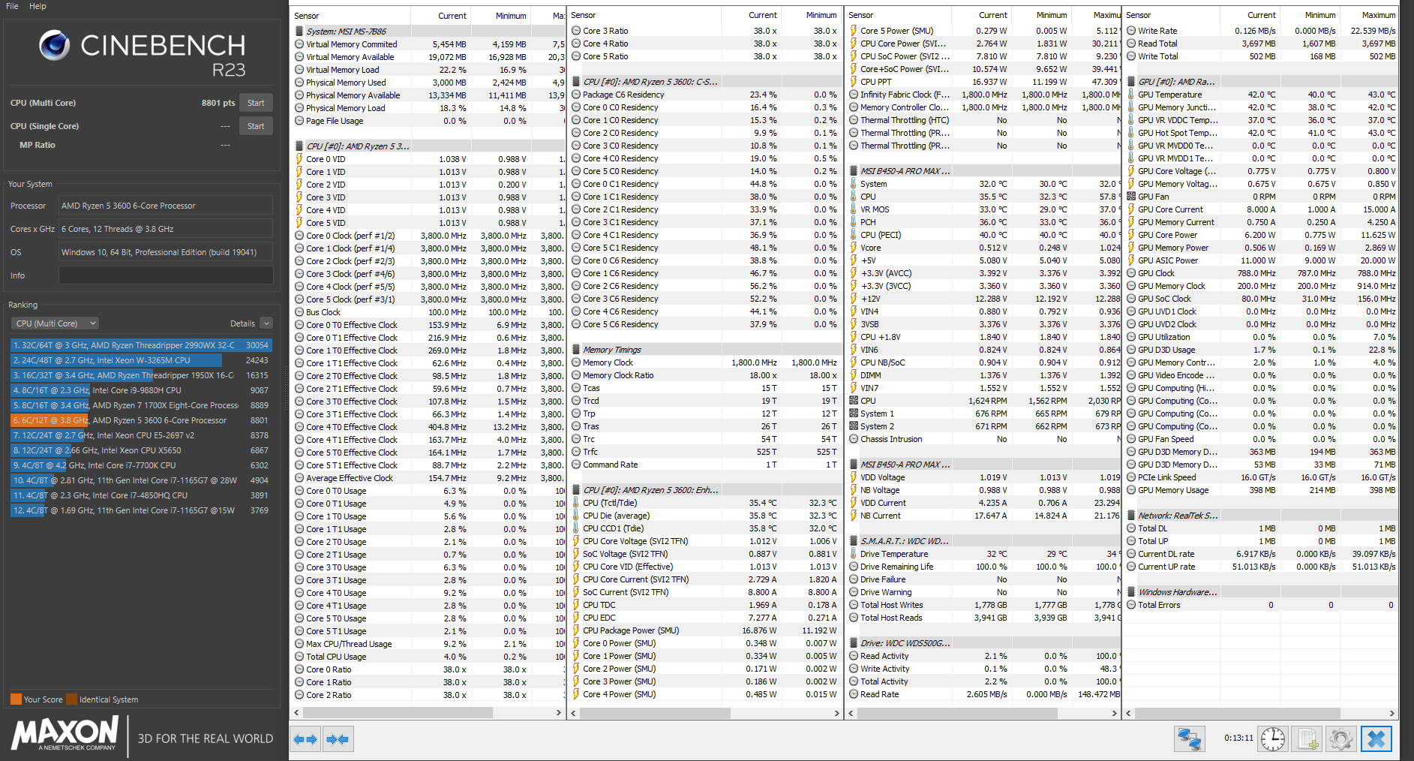
Task: Click the icon beside GPU Temperature
Action: (1131, 95)
